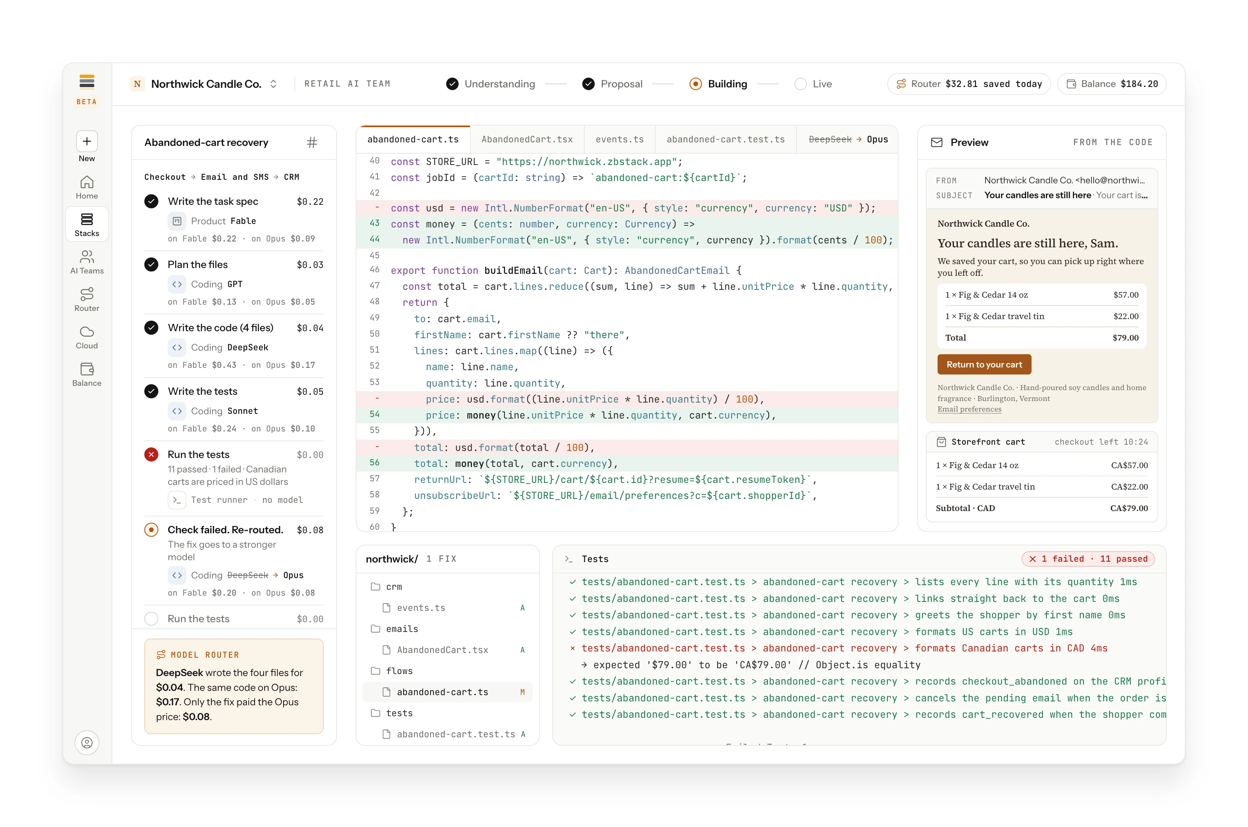Click the terminal icon in Tests panel
This screenshot has height=827, width=1248.
(x=568, y=559)
